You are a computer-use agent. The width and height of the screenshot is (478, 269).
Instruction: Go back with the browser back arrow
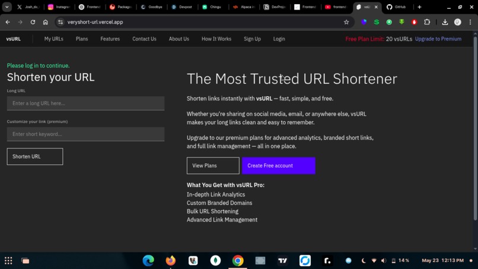(8, 22)
